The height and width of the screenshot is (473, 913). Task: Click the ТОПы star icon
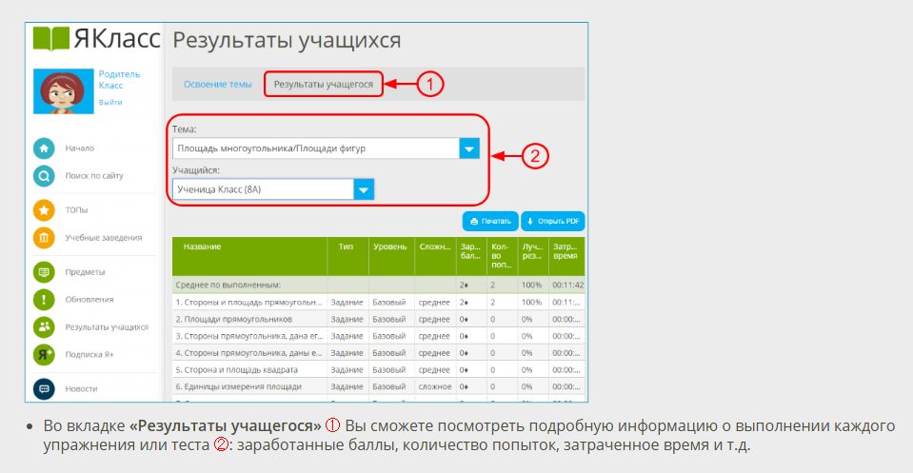pyautogui.click(x=44, y=210)
